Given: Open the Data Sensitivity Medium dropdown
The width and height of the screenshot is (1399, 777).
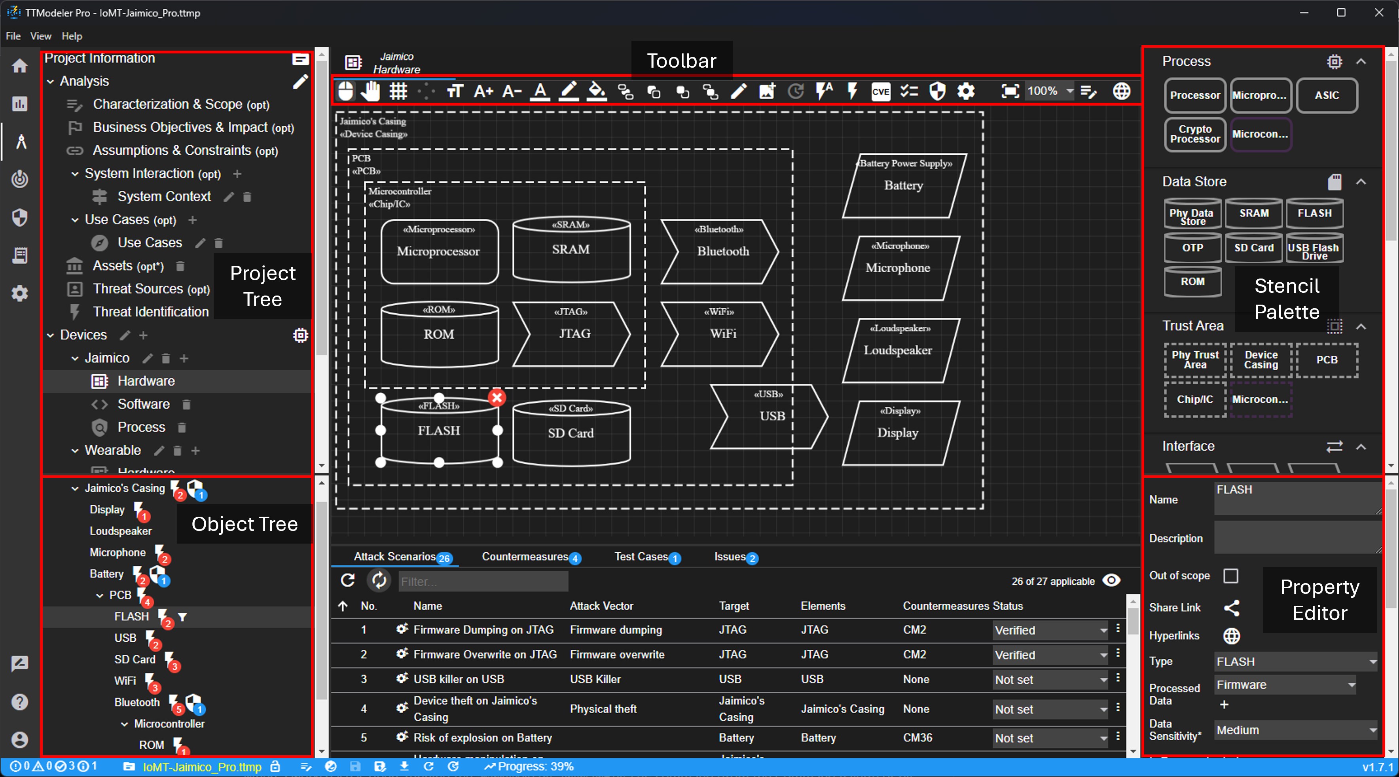Looking at the screenshot, I should click(1295, 730).
